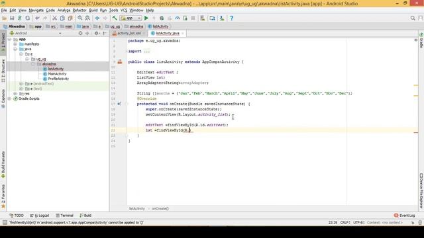Open the Logcat tool window

coord(40,216)
